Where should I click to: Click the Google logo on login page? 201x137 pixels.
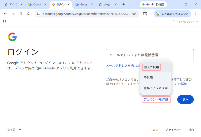click(12, 37)
